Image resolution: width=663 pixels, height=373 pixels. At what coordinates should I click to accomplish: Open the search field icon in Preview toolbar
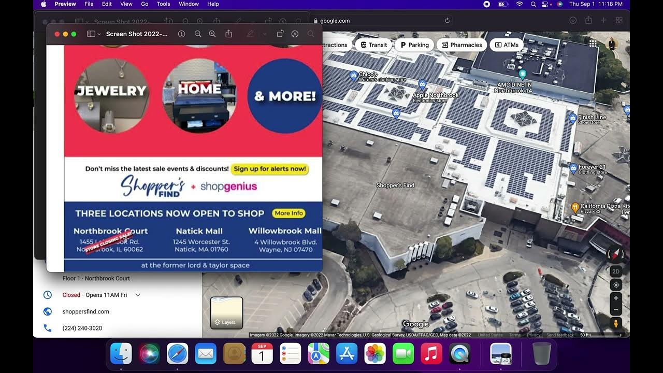[311, 34]
